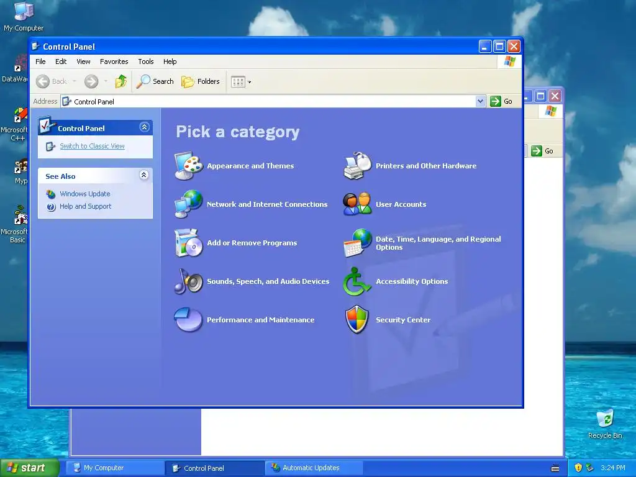Open Forward button history dropdown arrow
Viewport: 636px width, 477px height.
pos(106,81)
